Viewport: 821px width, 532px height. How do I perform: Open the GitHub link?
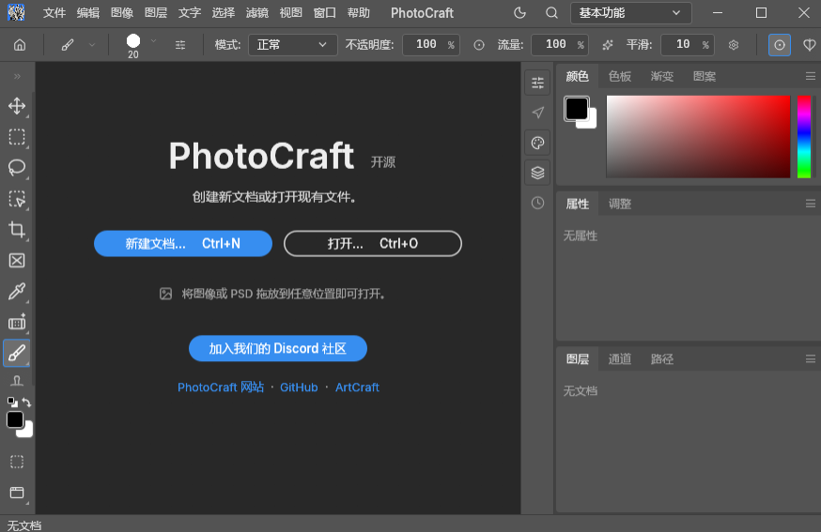click(x=299, y=388)
